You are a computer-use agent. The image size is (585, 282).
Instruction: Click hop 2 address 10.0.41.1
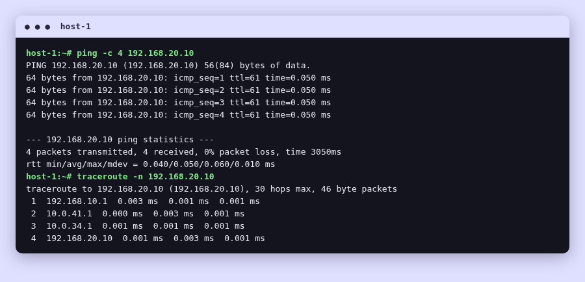coord(70,213)
